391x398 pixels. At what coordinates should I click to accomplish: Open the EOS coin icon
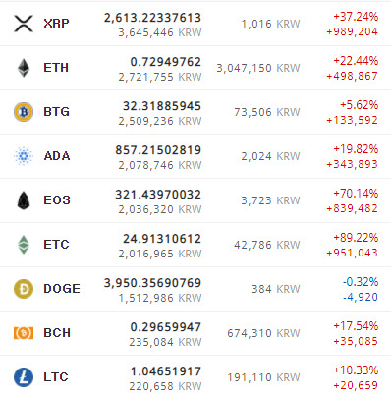24,200
